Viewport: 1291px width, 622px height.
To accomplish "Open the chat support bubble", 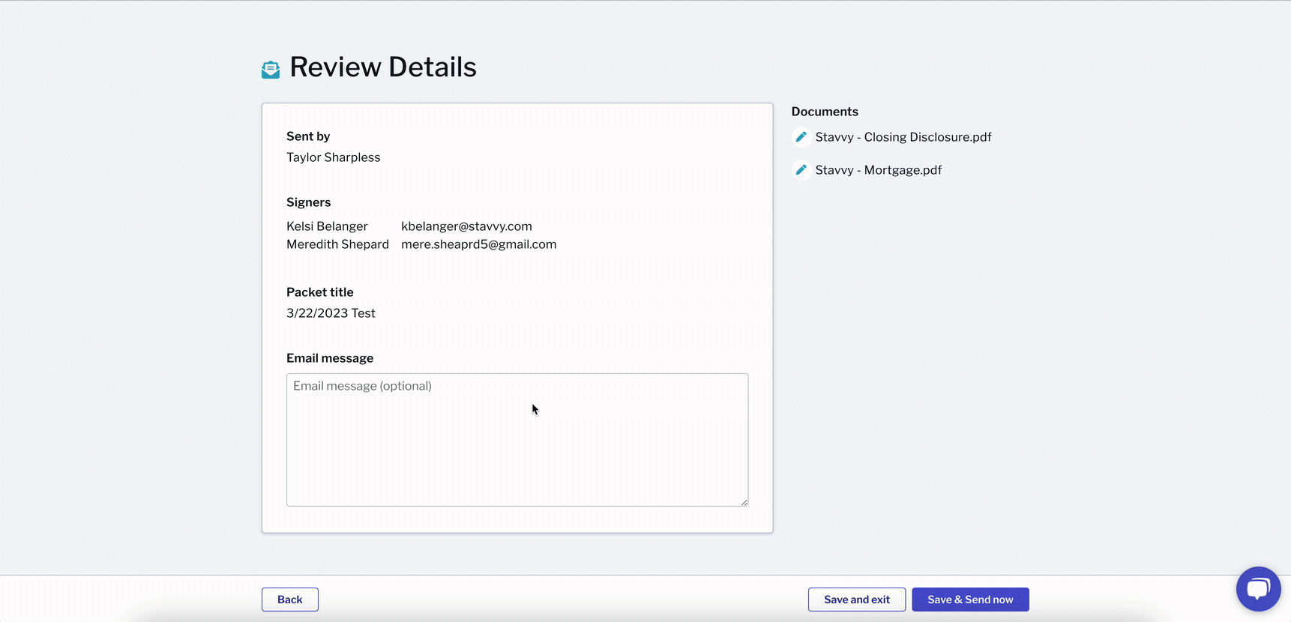I will pos(1258,589).
